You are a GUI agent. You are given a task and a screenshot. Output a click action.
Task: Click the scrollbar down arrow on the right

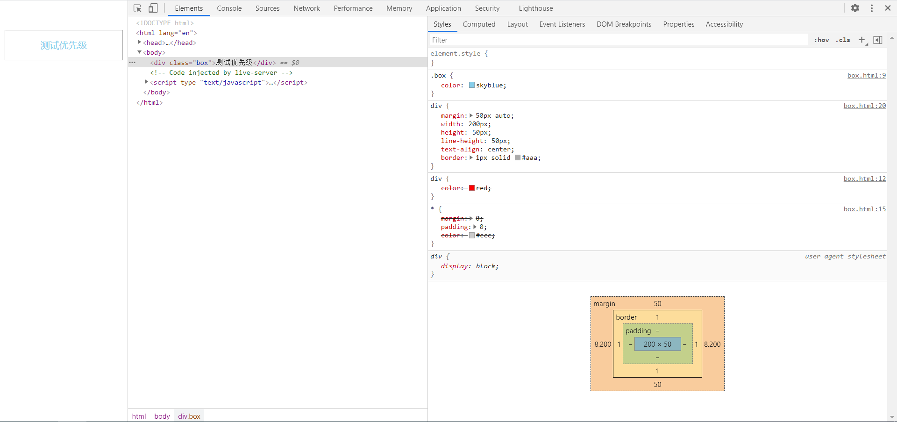click(x=893, y=417)
